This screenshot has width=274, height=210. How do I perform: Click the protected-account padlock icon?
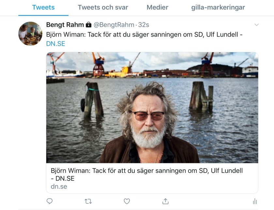88,25
